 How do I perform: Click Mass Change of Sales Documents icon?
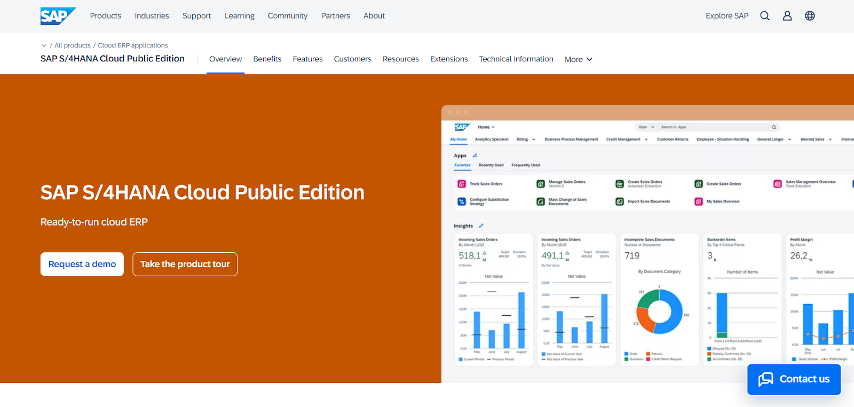pos(541,202)
